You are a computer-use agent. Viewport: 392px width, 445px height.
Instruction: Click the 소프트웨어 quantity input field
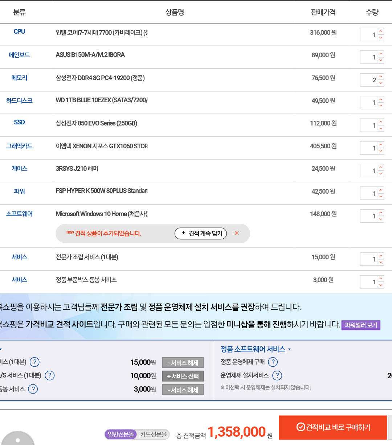pyautogui.click(x=369, y=216)
